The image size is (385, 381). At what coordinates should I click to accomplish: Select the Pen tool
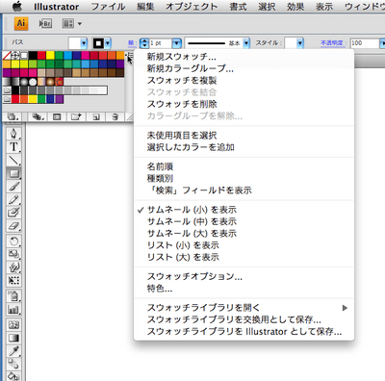13,134
